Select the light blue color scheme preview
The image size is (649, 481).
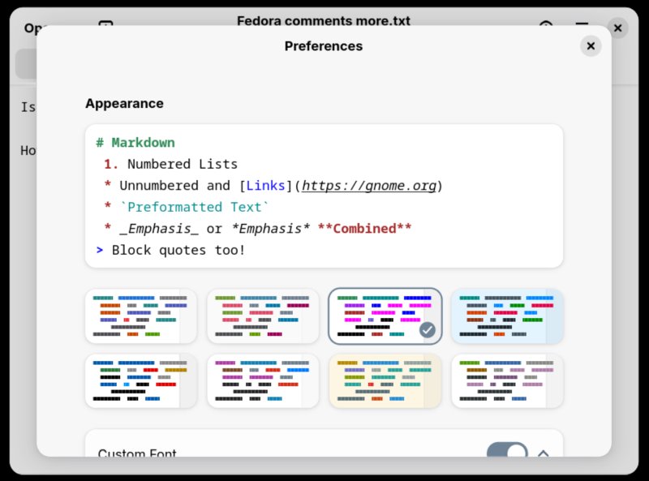506,316
